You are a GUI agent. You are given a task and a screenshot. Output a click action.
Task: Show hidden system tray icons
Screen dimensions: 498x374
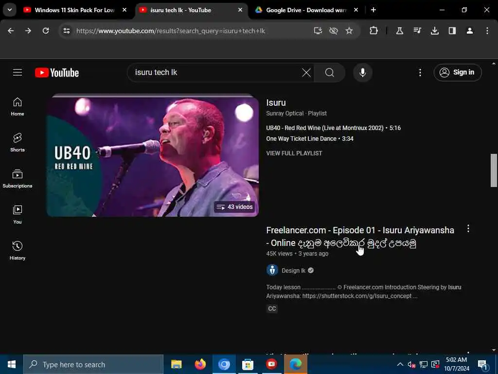pos(400,364)
